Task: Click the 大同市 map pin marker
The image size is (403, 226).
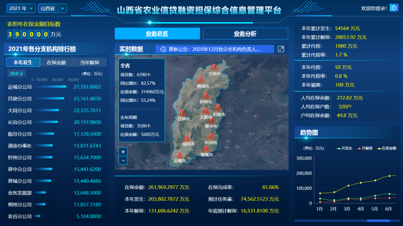Action: (x=214, y=67)
